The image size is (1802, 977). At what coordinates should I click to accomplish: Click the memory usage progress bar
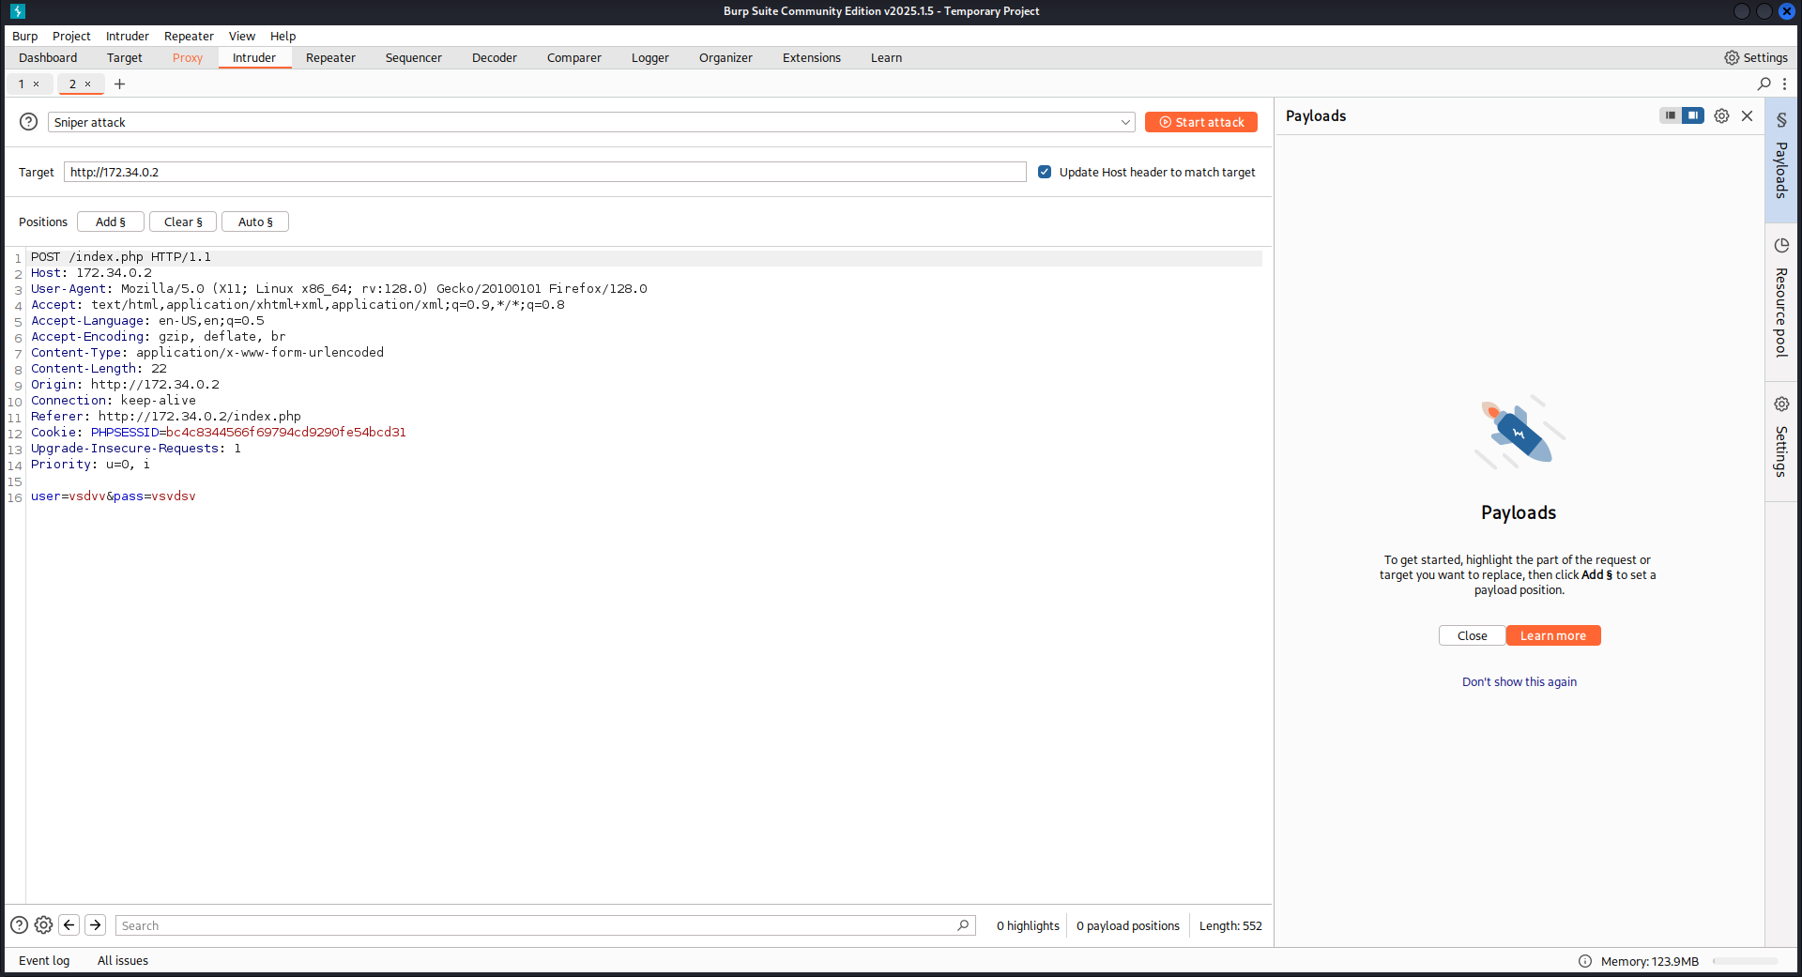pos(1745,961)
